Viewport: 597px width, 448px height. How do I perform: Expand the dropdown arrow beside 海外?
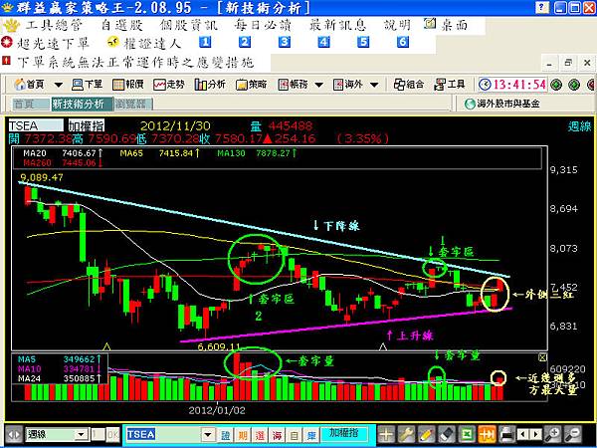(x=374, y=85)
